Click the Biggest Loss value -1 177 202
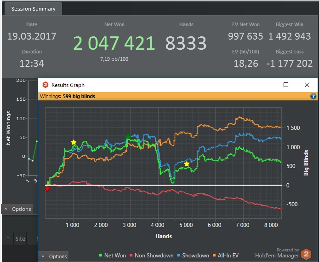Viewport: 319px width, 262px height. tap(290, 64)
